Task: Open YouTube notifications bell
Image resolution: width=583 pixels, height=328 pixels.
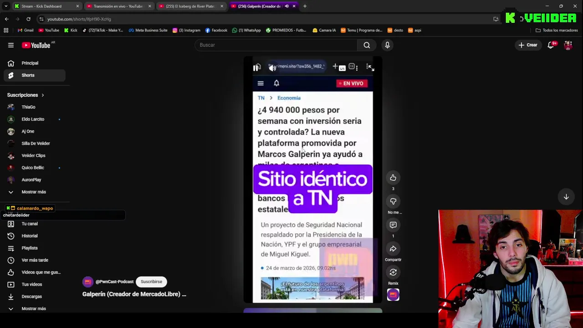Action: coord(551,45)
